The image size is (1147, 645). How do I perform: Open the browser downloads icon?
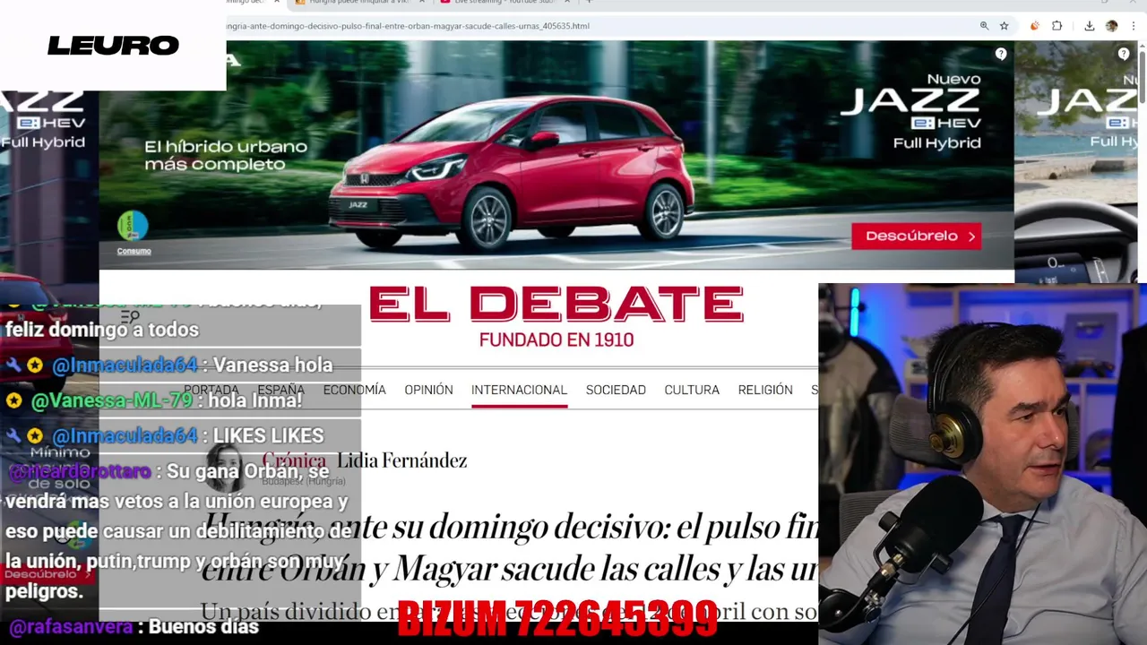(1089, 26)
